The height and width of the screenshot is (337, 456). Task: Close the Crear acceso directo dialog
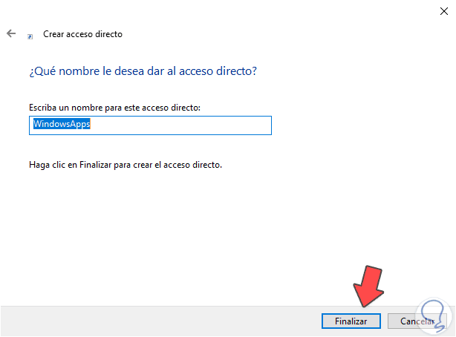pyautogui.click(x=443, y=10)
